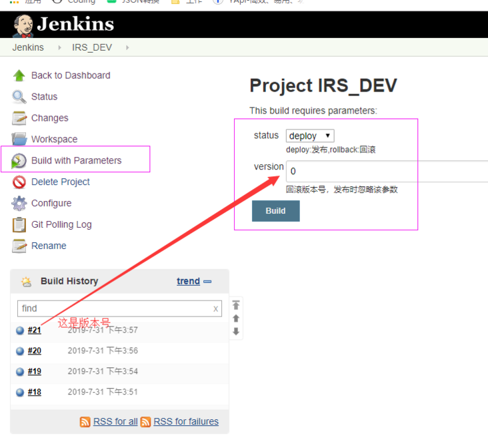This screenshot has width=488, height=446.
Task: Click the Back to Dashboard green arrow icon
Action: pos(19,75)
